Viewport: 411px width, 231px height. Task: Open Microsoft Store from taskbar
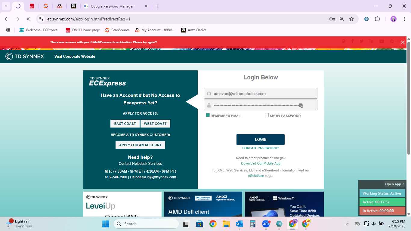tap(199, 224)
